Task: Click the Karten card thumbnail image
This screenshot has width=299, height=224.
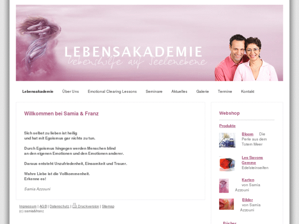Action: pyautogui.click(x=224, y=186)
